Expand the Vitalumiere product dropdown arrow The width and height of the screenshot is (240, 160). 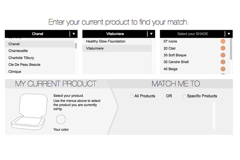152,34
